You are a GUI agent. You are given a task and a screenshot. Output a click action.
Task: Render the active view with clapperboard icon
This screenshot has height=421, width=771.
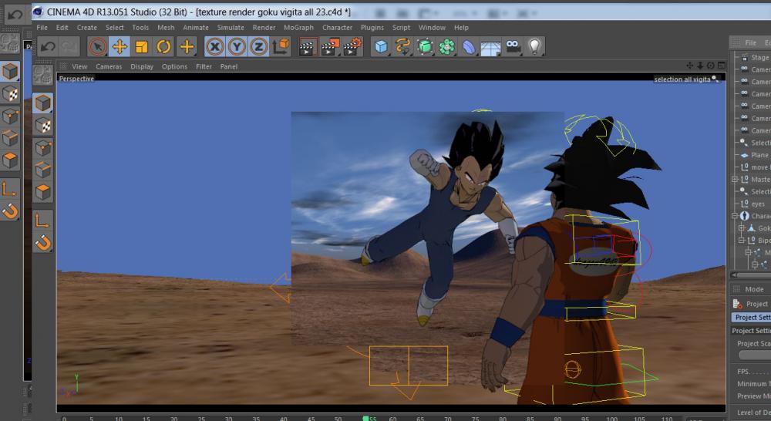point(308,47)
